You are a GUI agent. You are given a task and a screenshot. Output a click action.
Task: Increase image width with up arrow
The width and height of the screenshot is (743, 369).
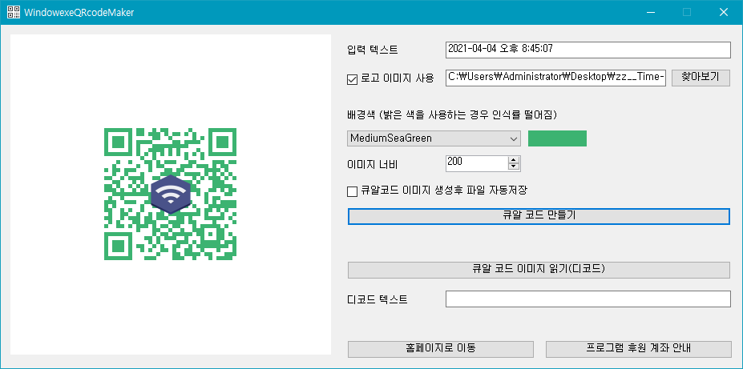click(x=514, y=160)
